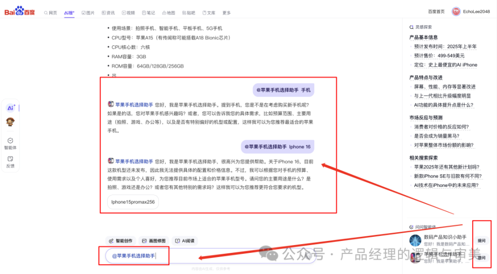Click the 智能创作 button
Screen dimensions: 497x274
(121, 241)
